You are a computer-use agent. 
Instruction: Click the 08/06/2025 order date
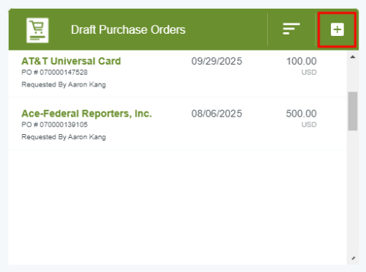217,114
